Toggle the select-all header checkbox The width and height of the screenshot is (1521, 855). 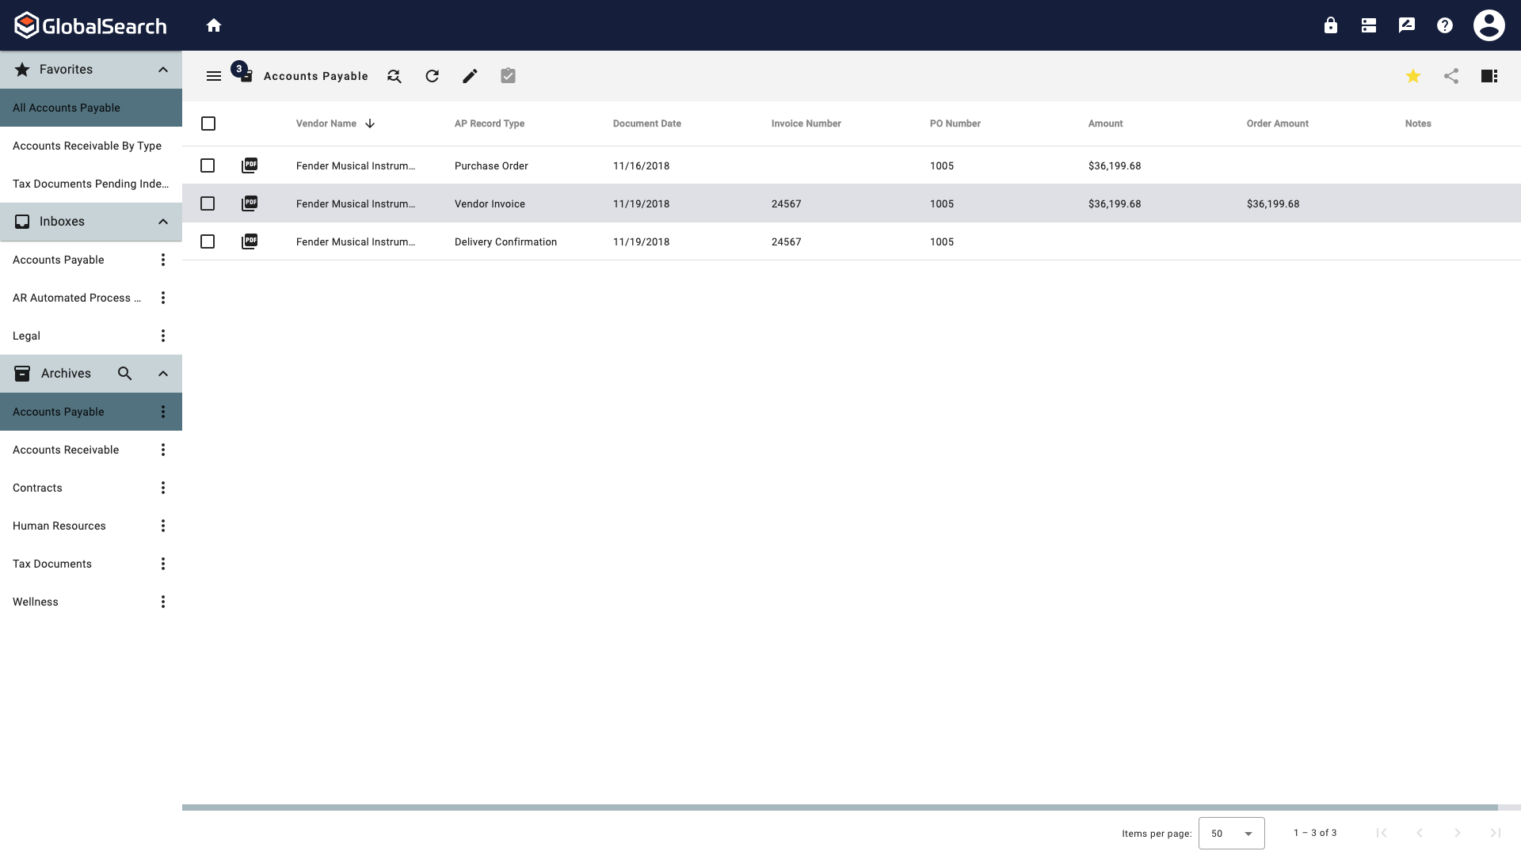208,123
